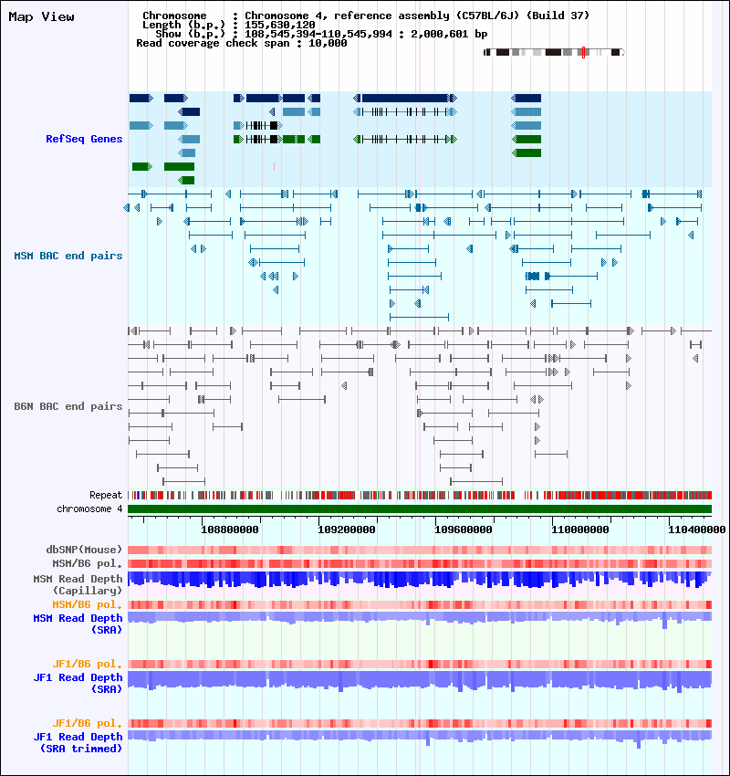Open the RefSeq Genes track link

84,139
